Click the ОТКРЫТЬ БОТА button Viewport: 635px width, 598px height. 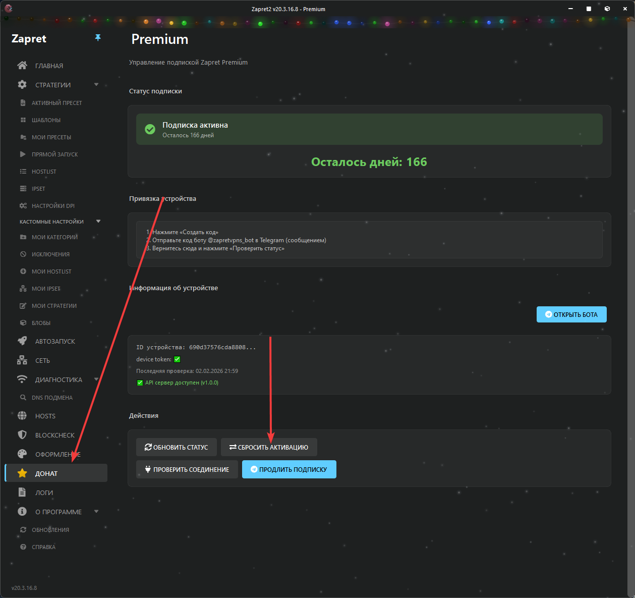coord(571,314)
